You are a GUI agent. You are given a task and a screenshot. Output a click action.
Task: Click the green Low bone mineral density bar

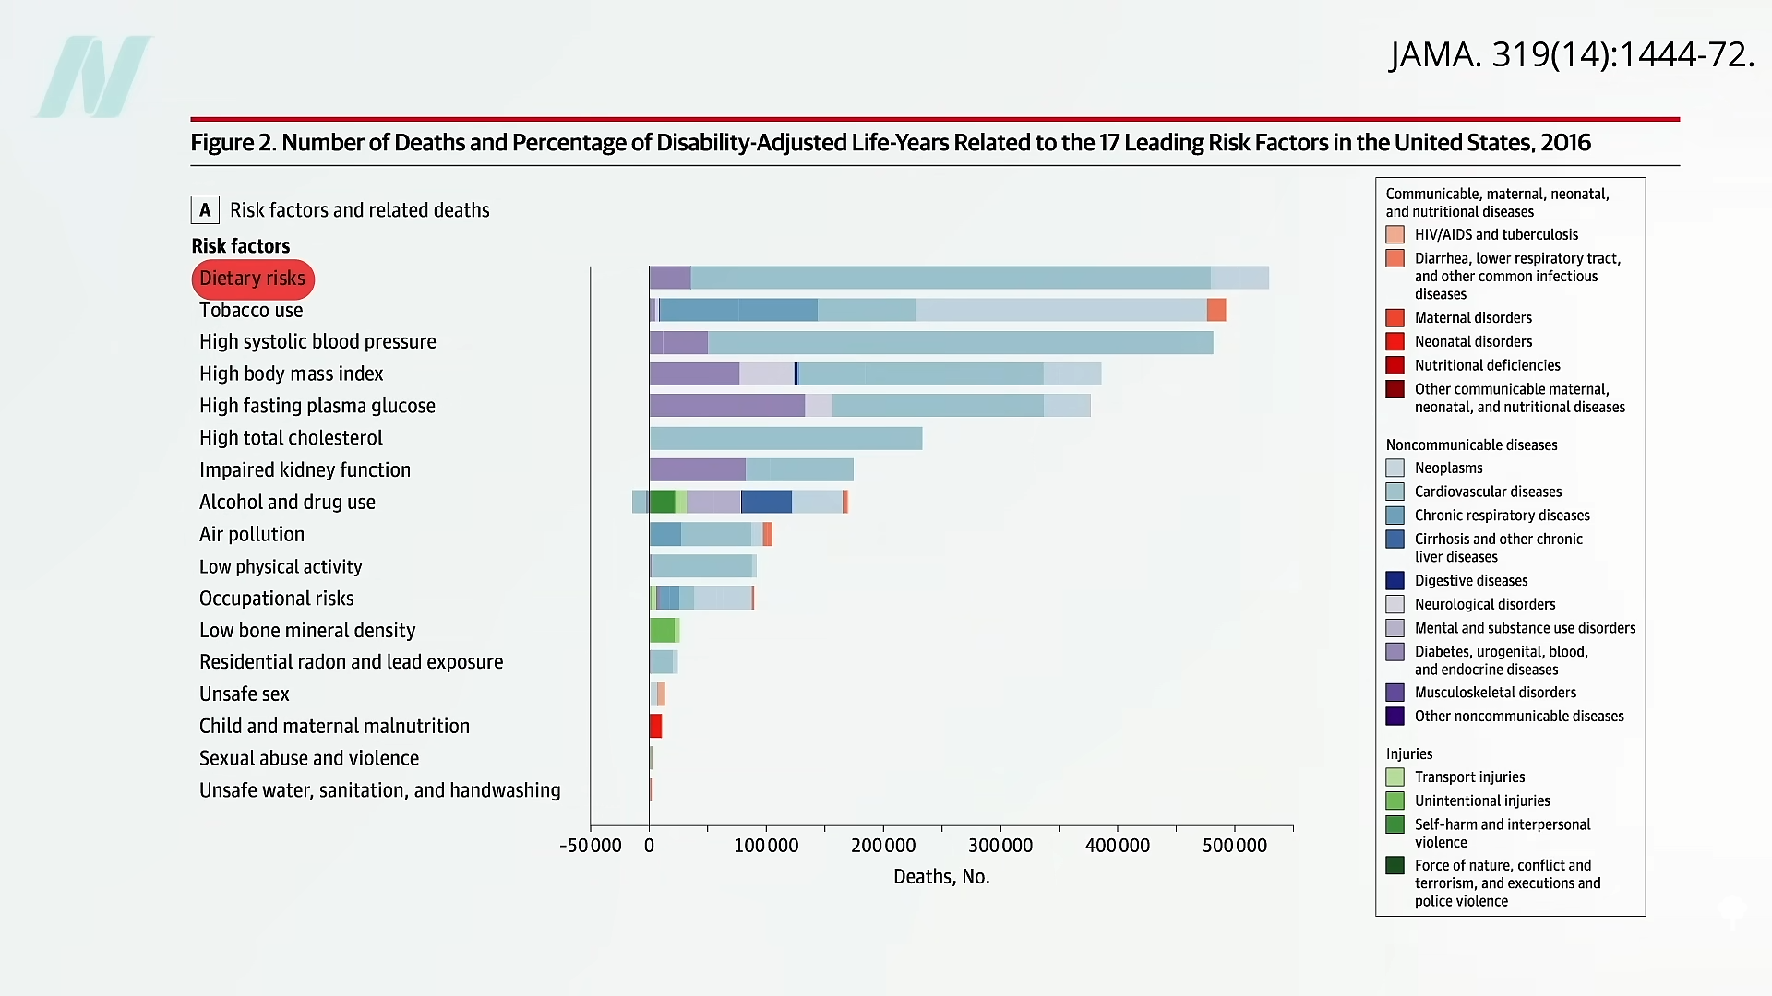[x=662, y=630]
